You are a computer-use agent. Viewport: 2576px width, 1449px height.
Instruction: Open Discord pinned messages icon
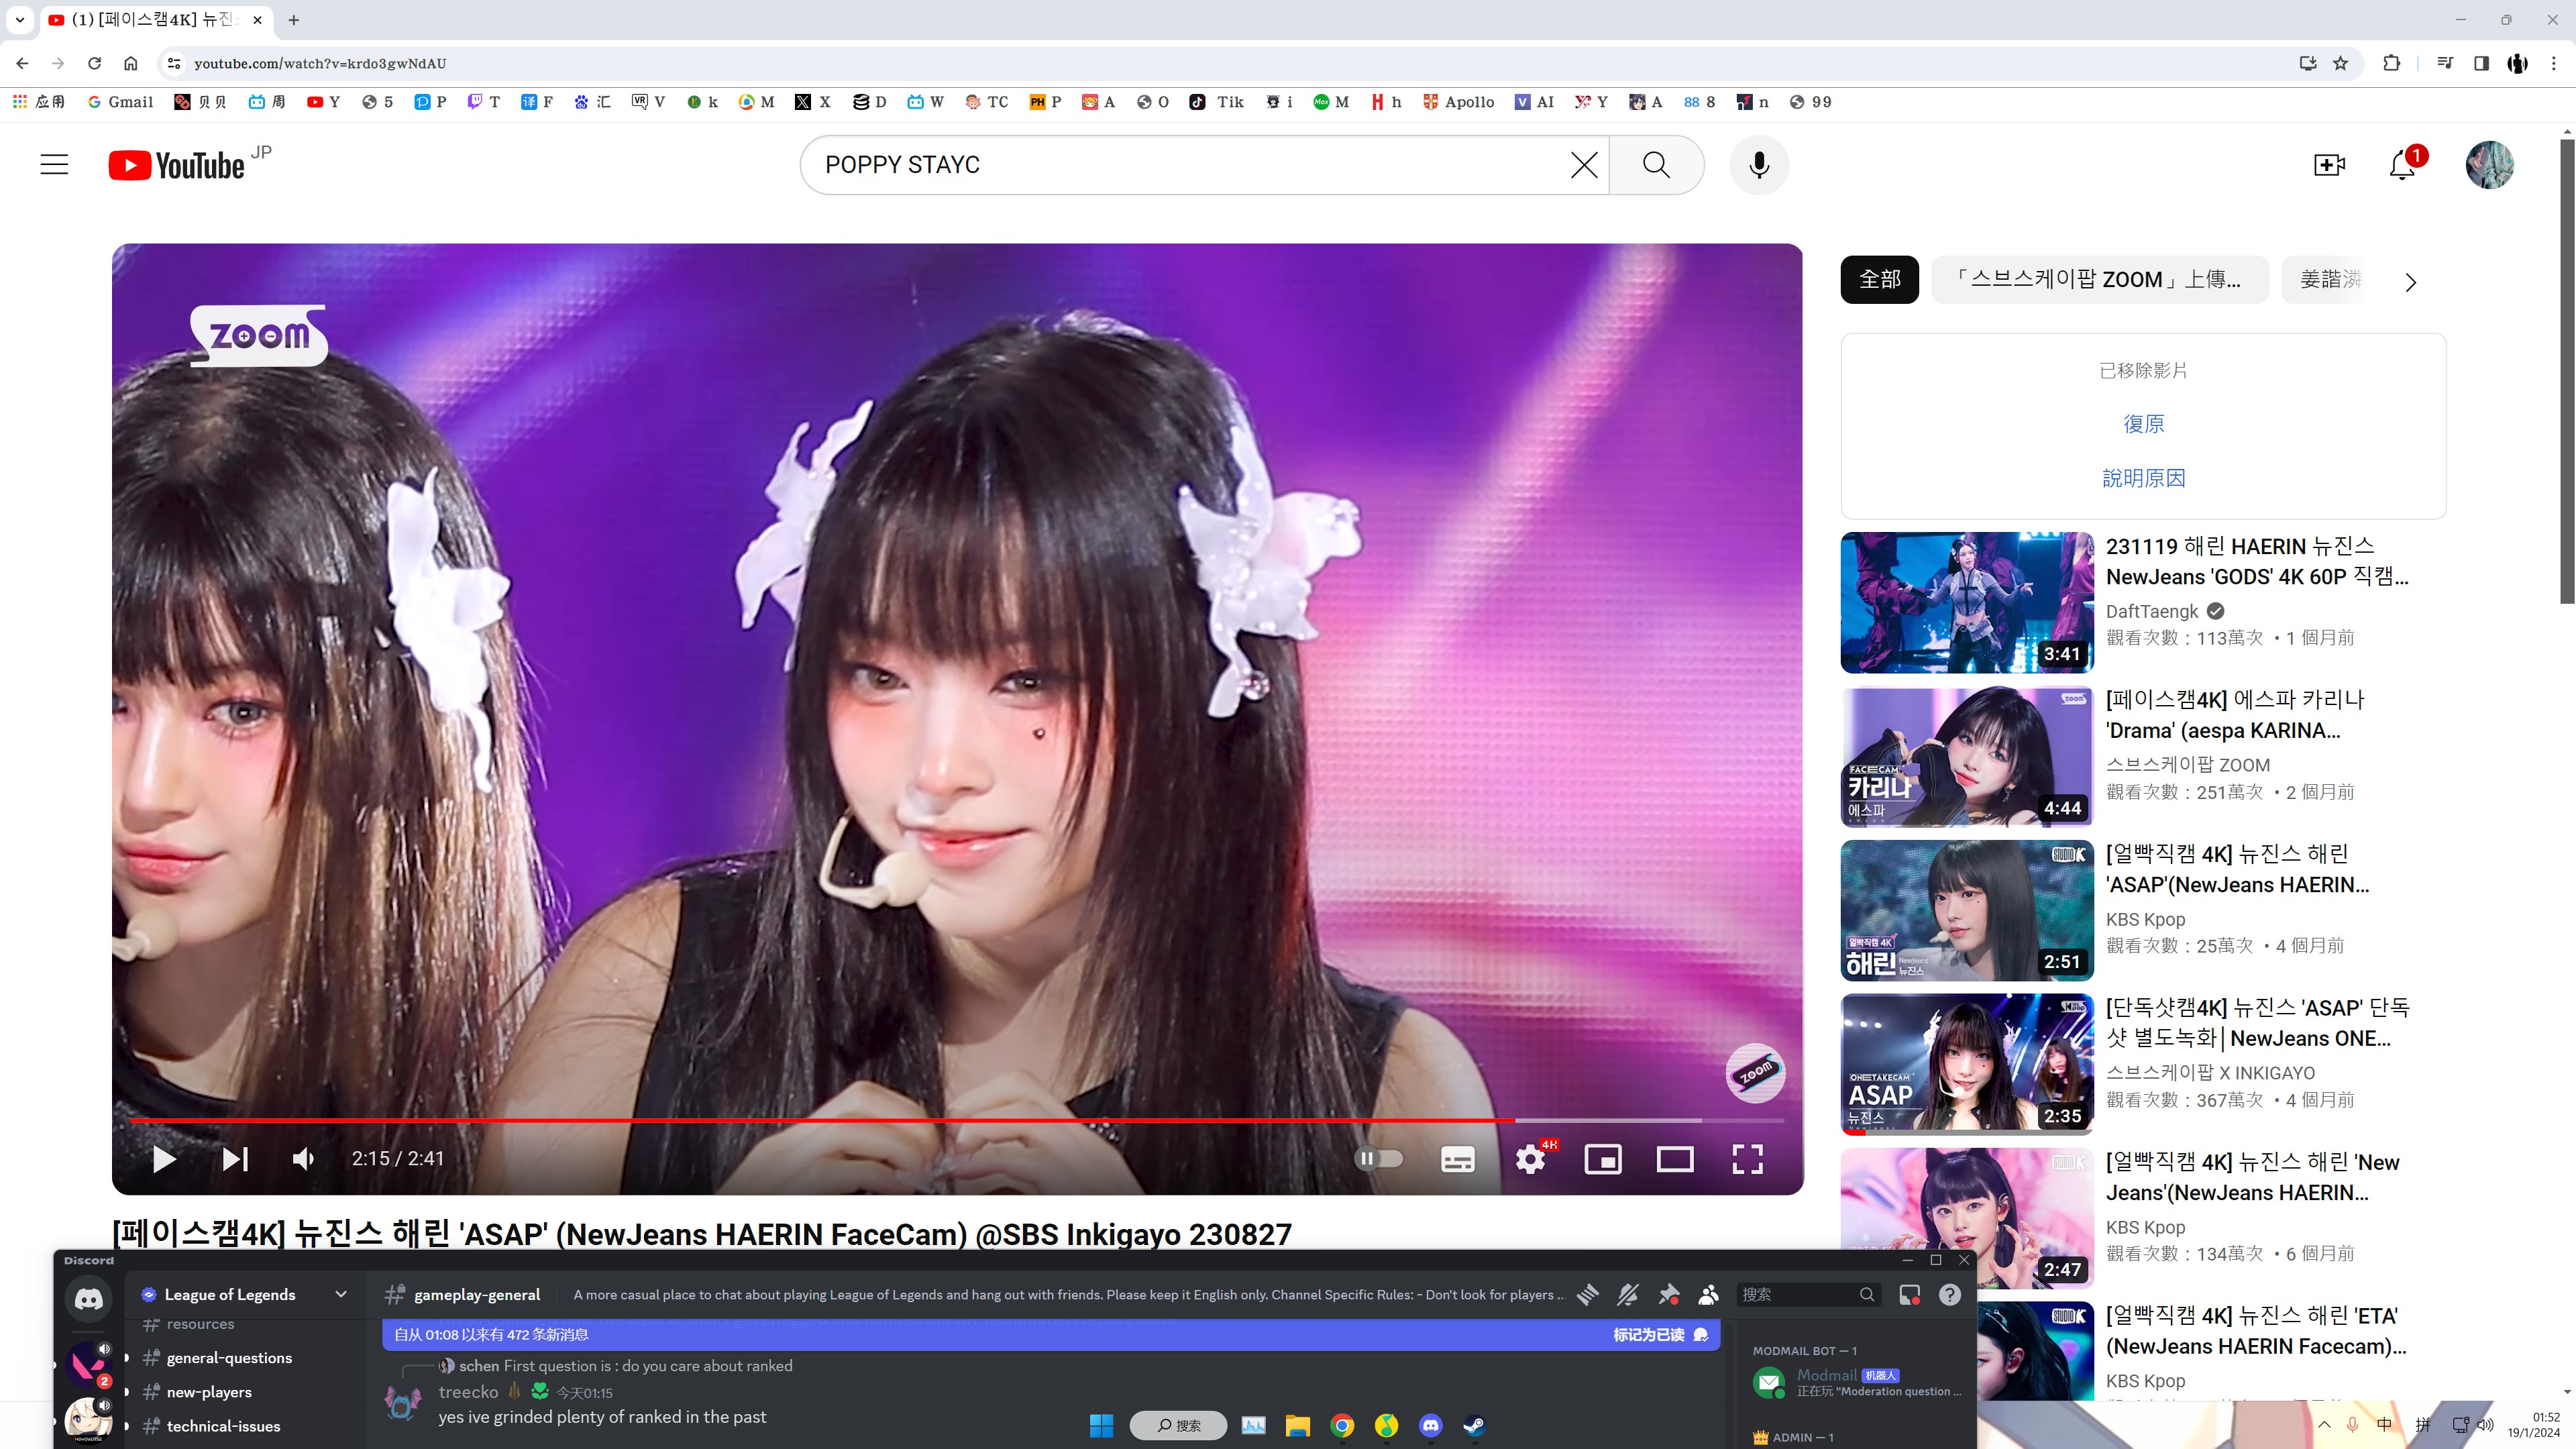1669,1295
